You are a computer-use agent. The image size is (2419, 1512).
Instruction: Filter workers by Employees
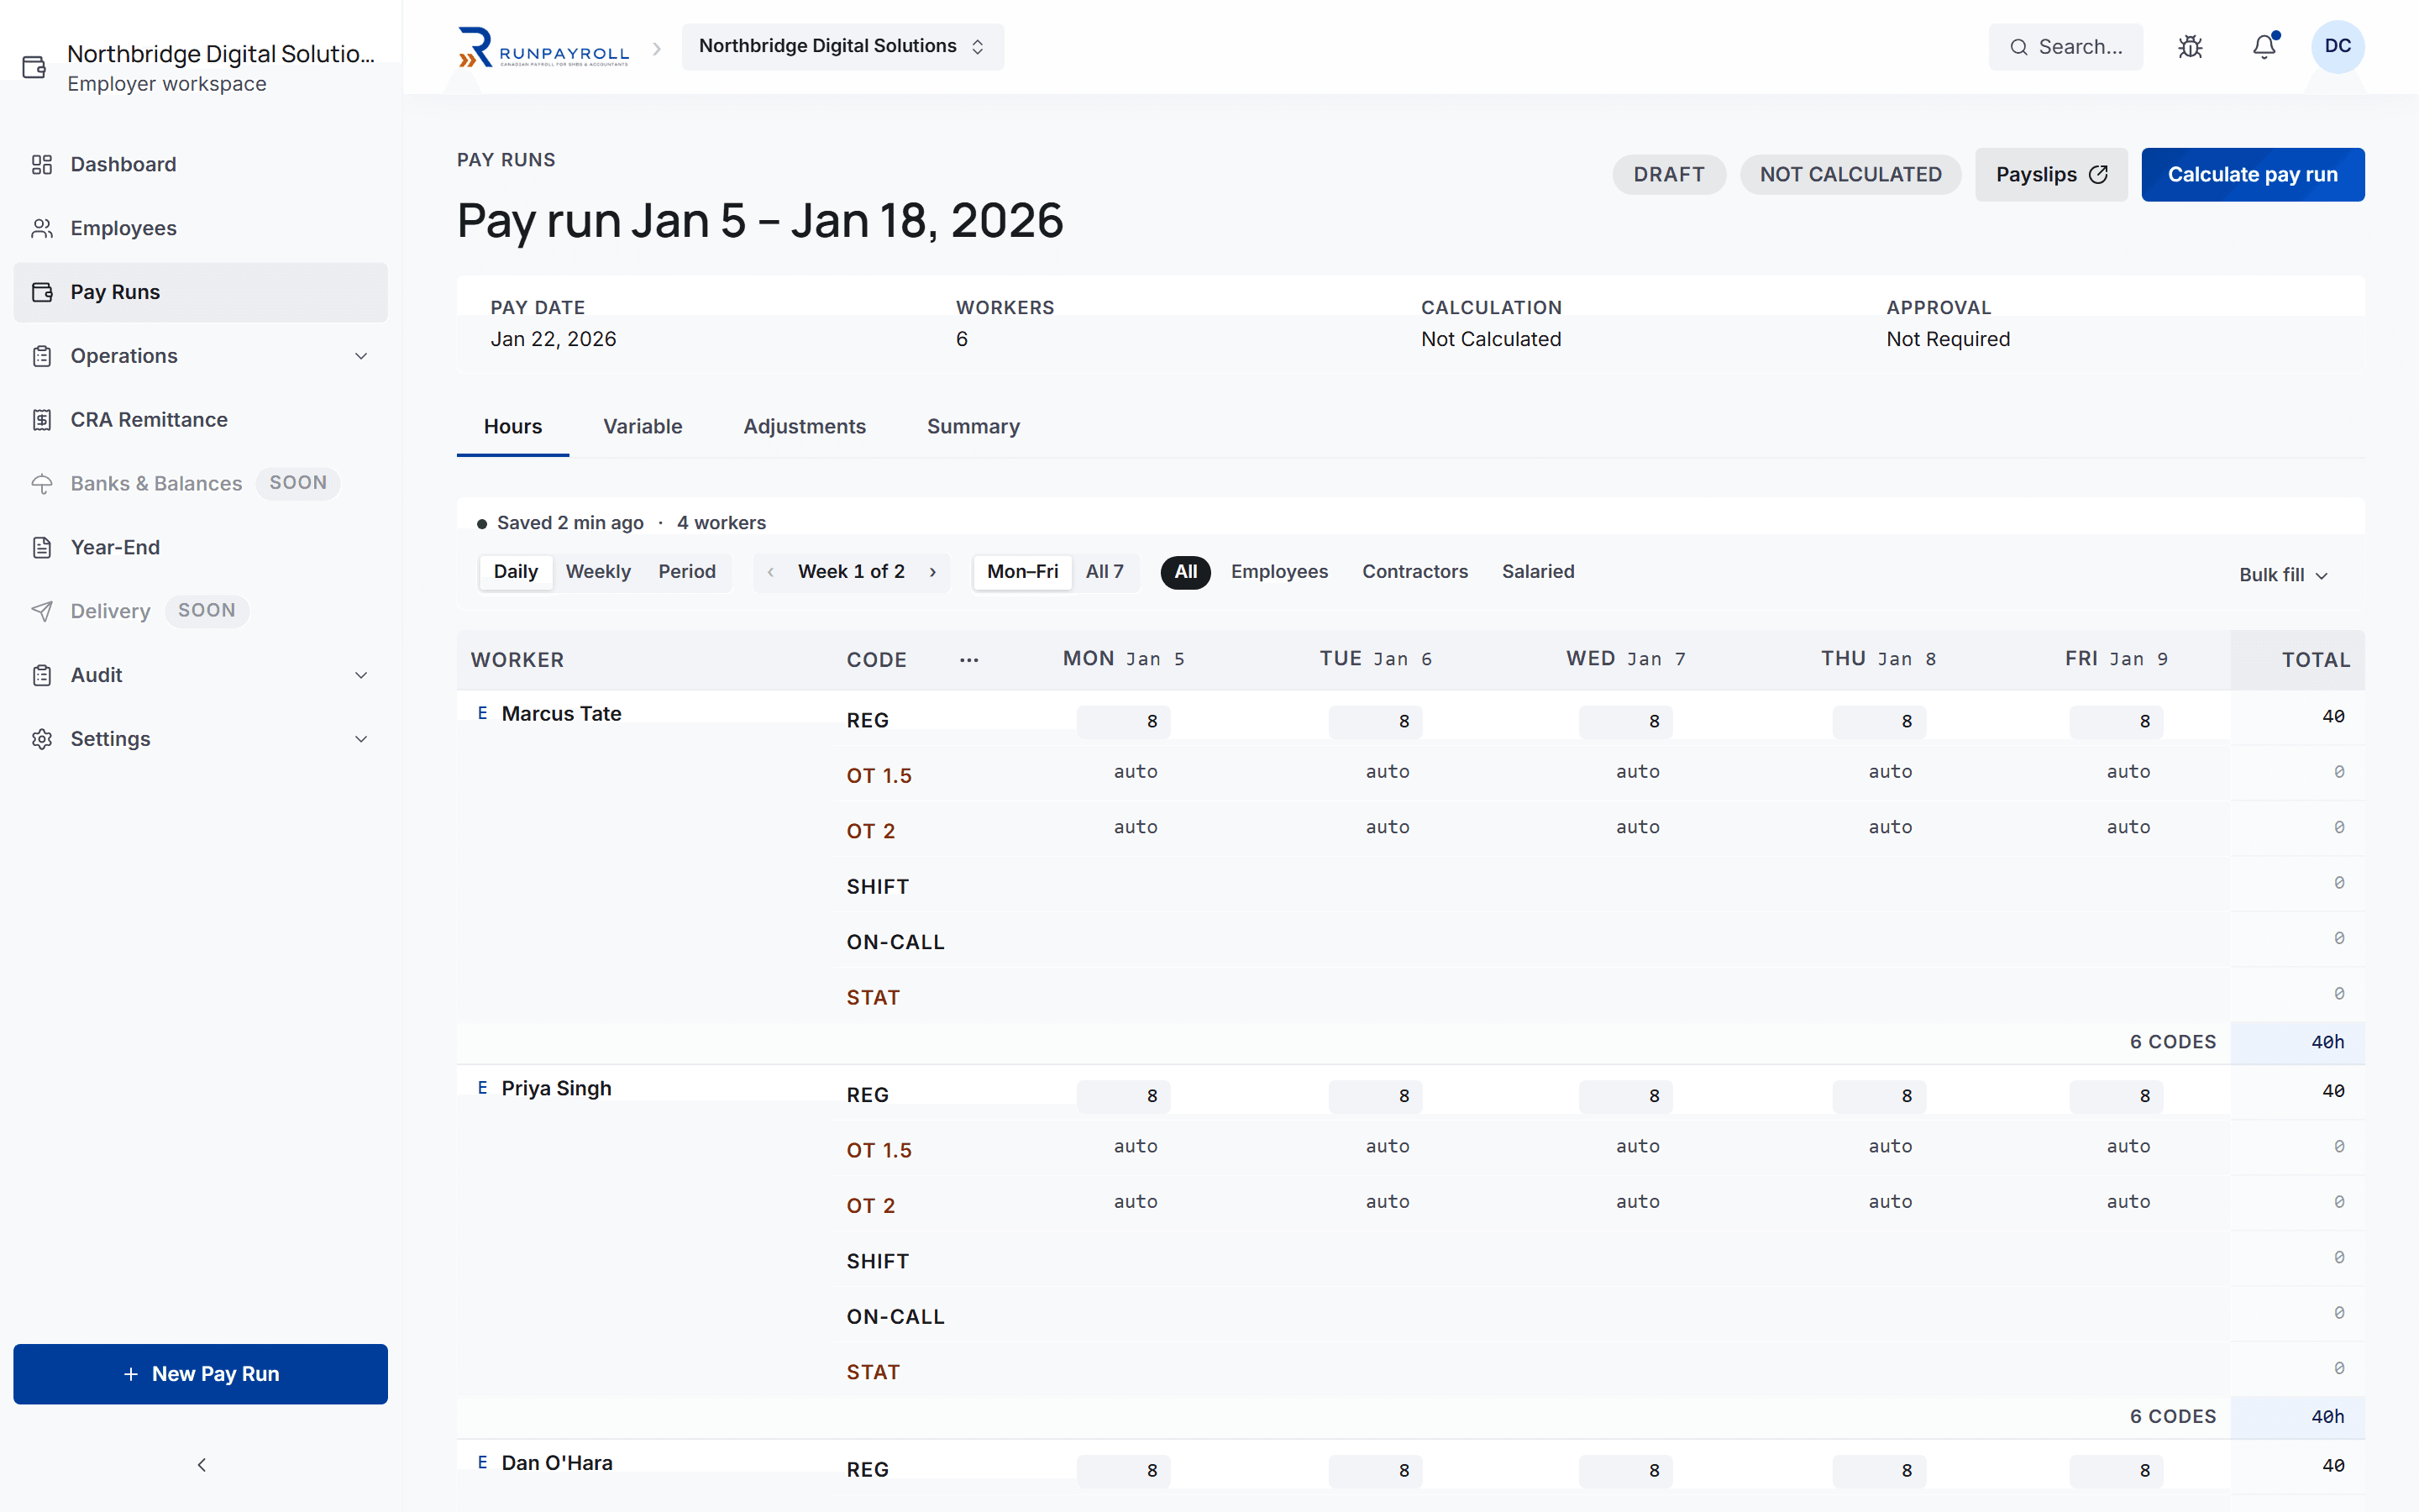coord(1278,572)
